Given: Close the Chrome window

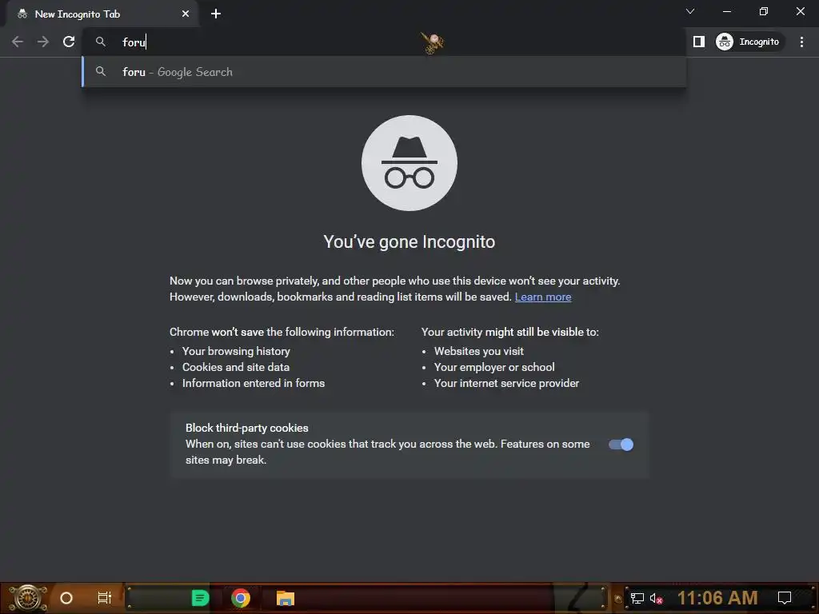Looking at the screenshot, I should coord(800,11).
